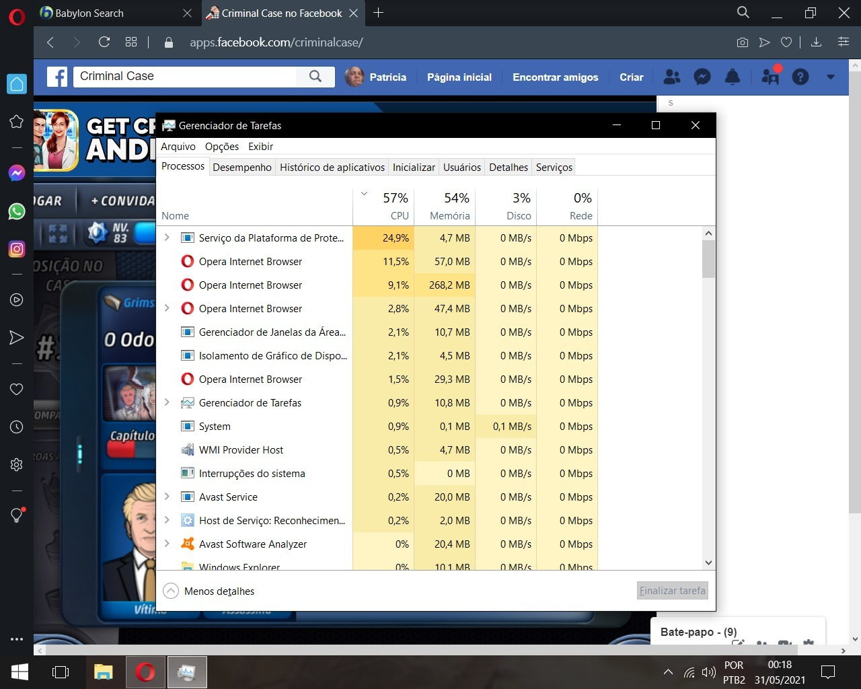Open the Exibir menu

(260, 147)
